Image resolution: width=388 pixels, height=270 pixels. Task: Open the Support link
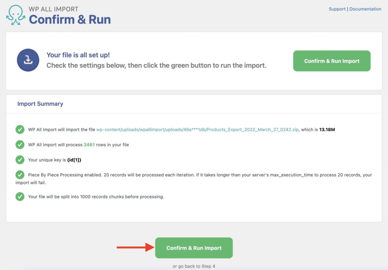[337, 9]
